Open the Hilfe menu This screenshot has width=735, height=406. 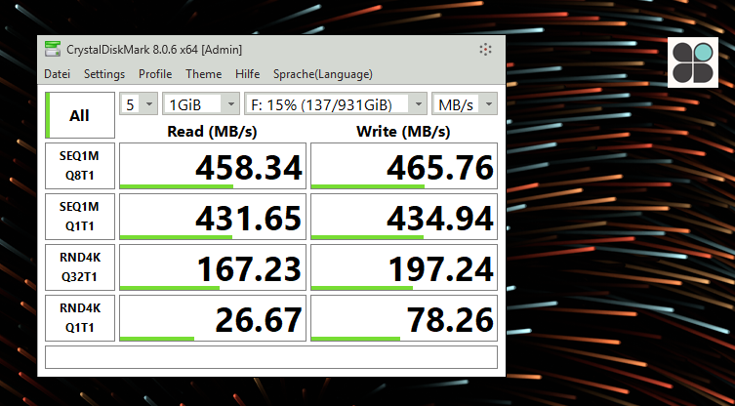coord(248,74)
